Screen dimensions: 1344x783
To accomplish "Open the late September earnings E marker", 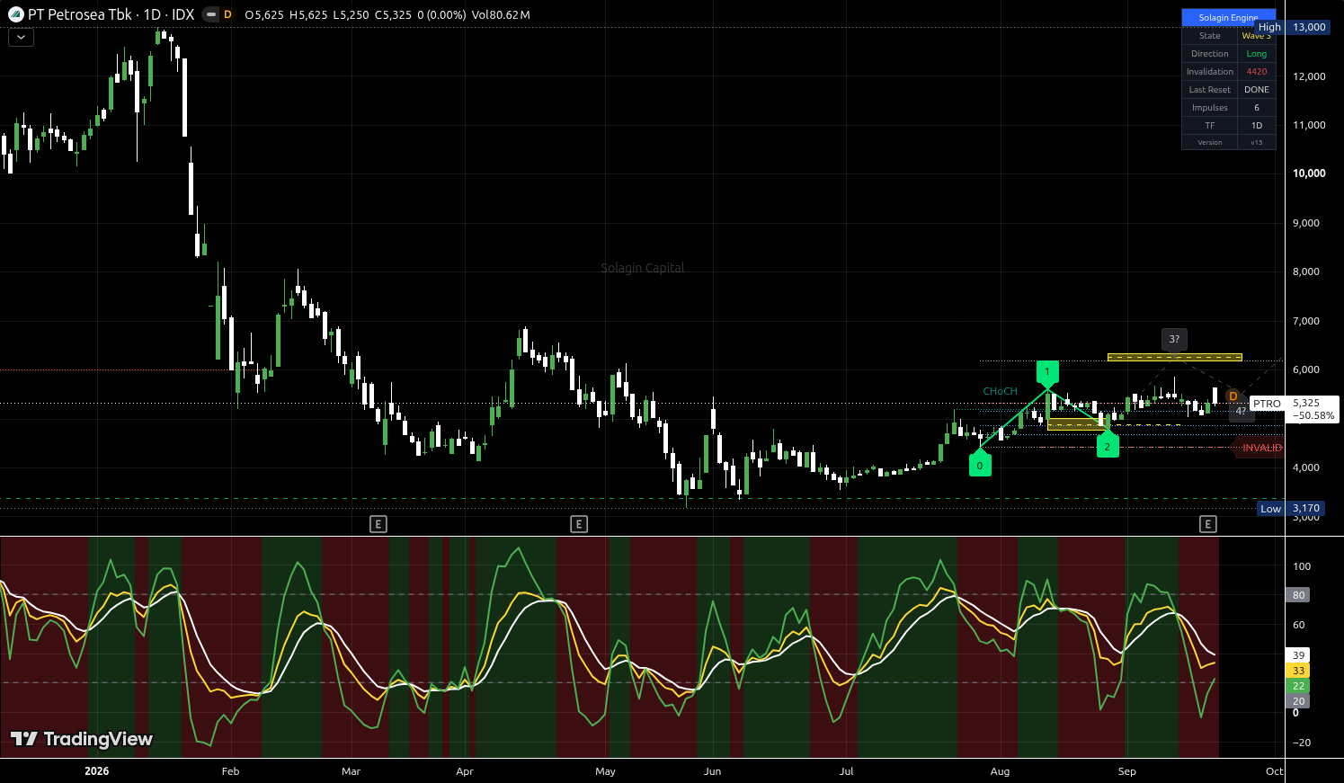I will 1208,524.
